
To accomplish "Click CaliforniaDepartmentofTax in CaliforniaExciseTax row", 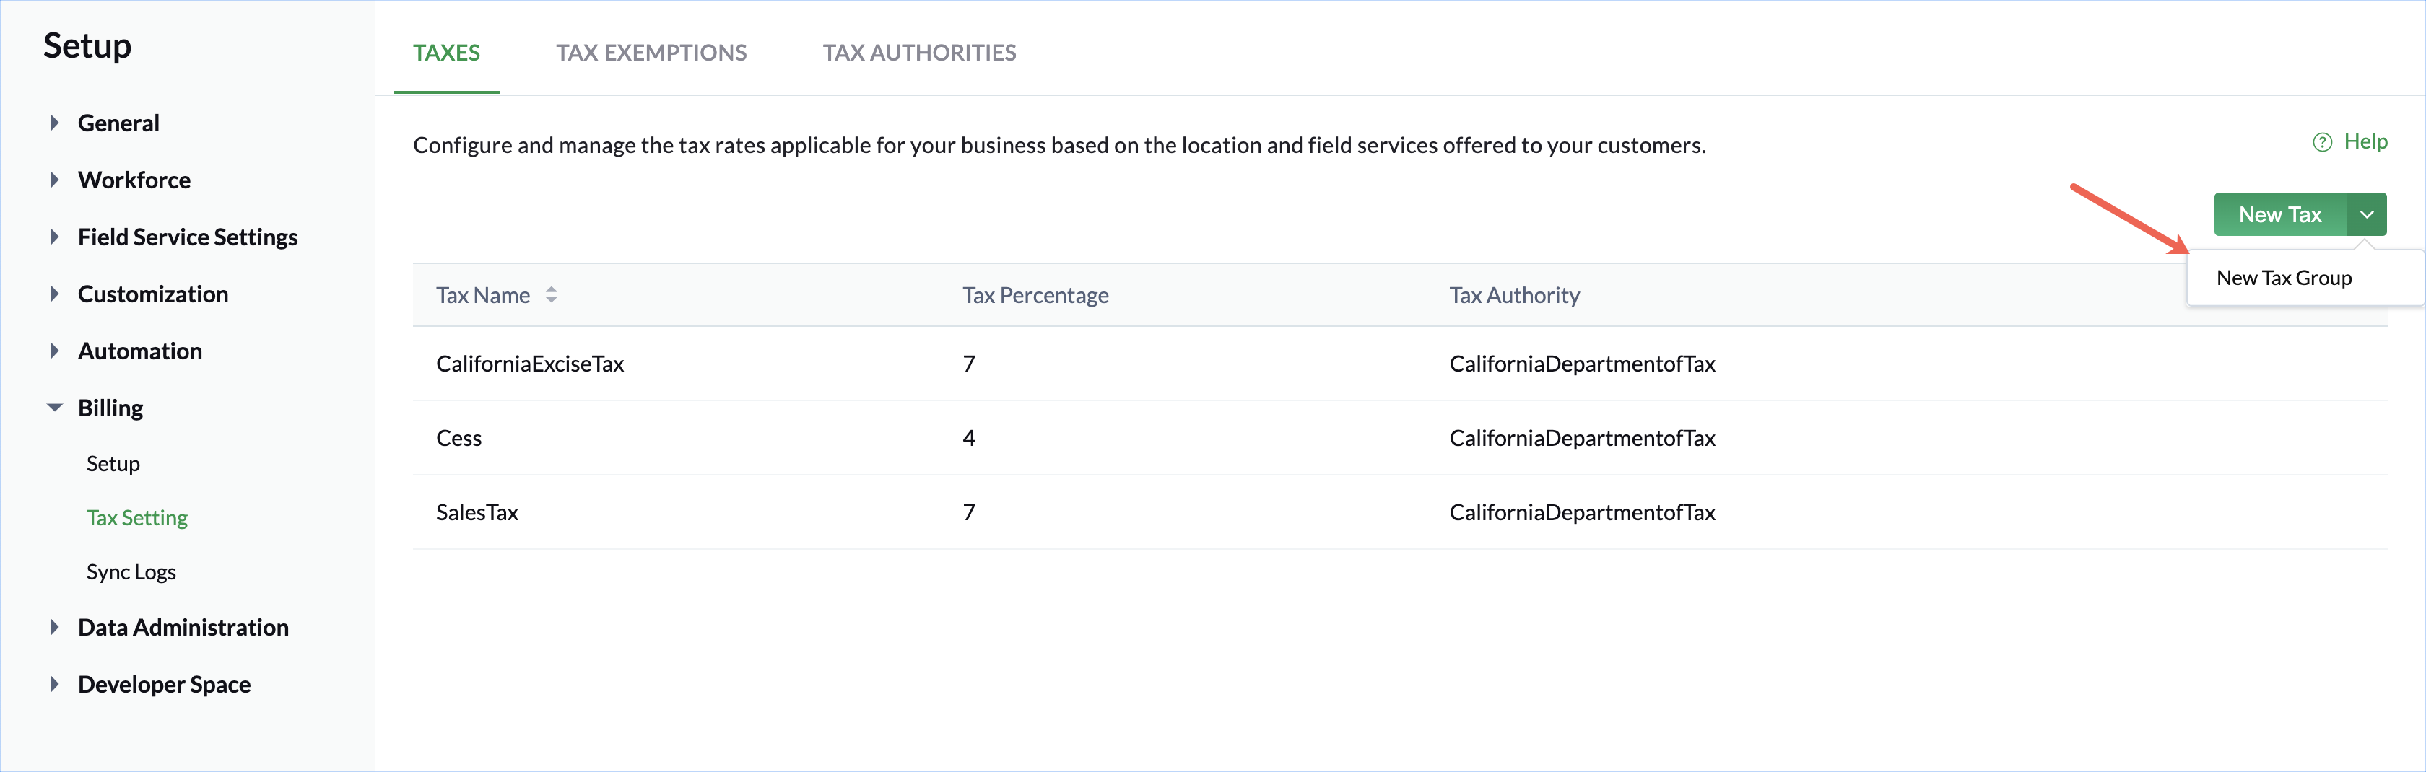I will coord(1582,364).
